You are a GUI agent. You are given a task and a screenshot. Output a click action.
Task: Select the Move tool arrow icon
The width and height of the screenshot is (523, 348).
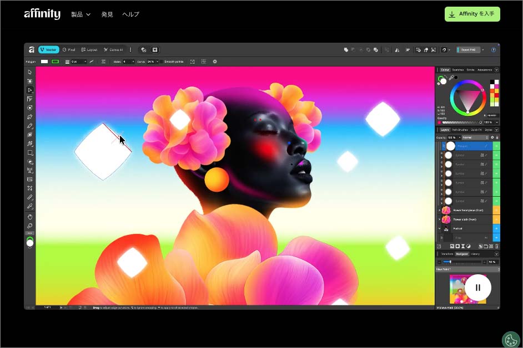pos(30,72)
